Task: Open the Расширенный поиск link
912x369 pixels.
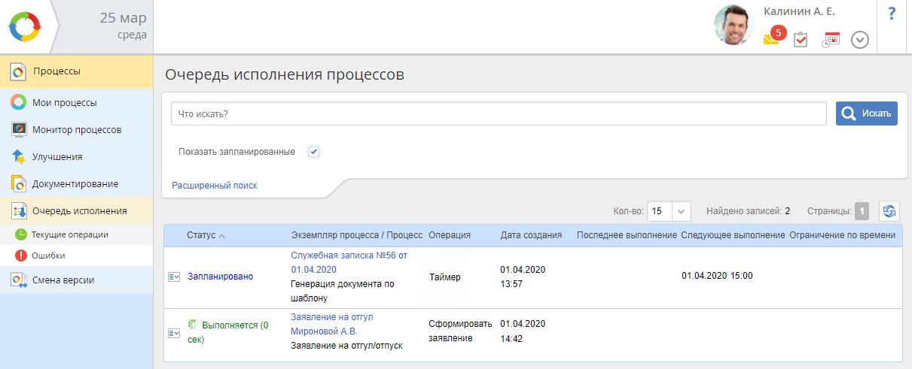Action: [215, 185]
